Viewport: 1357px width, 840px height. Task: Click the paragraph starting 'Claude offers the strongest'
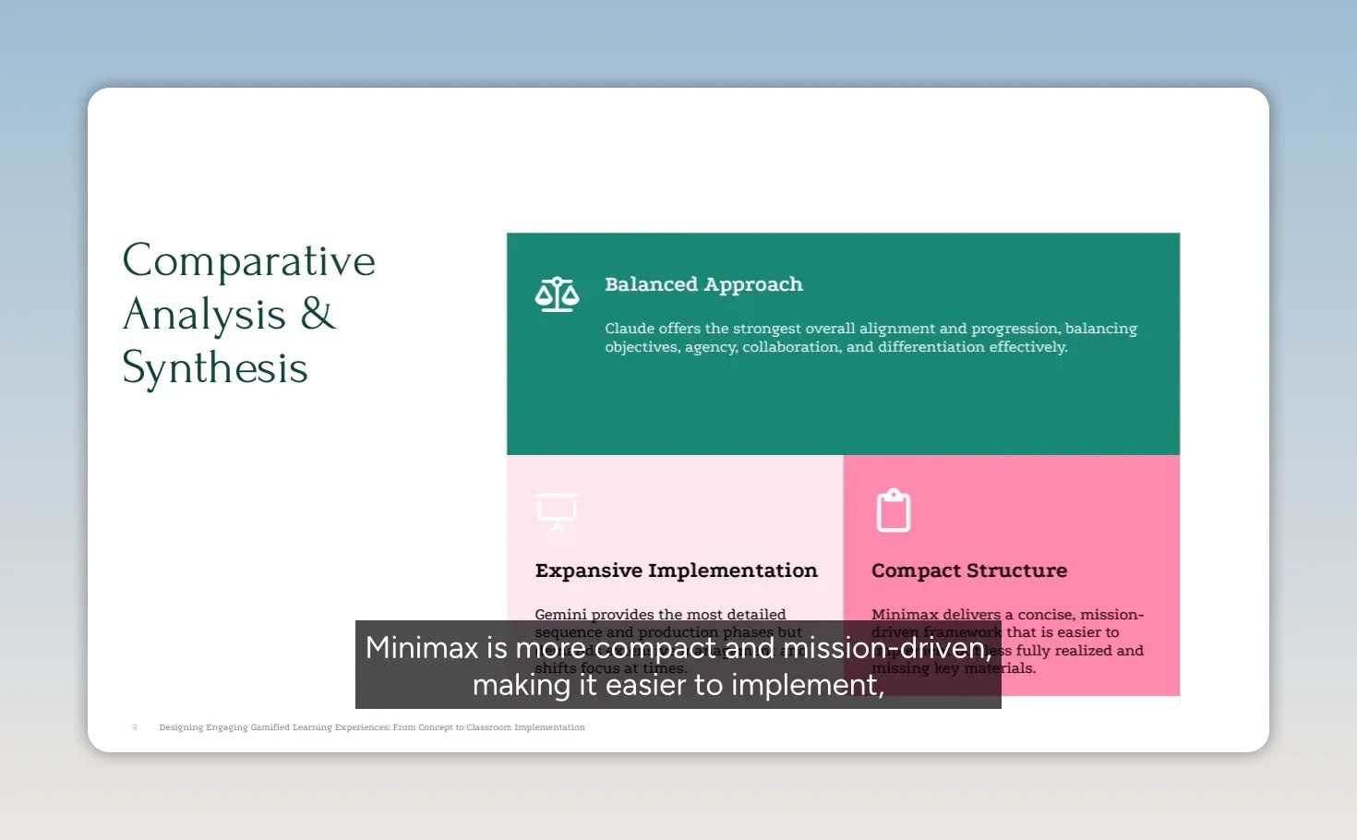tap(871, 338)
